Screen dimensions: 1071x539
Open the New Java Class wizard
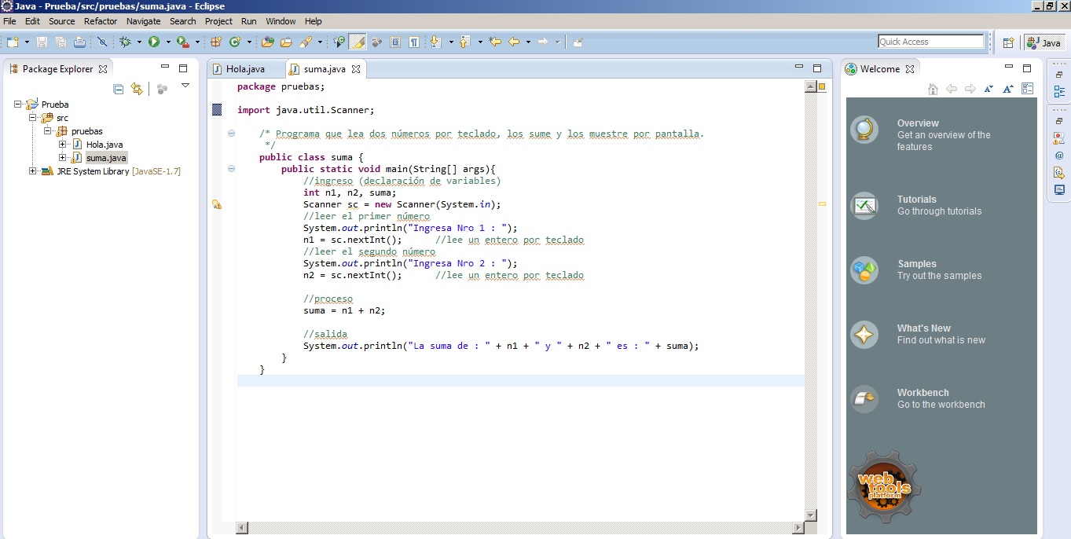233,42
